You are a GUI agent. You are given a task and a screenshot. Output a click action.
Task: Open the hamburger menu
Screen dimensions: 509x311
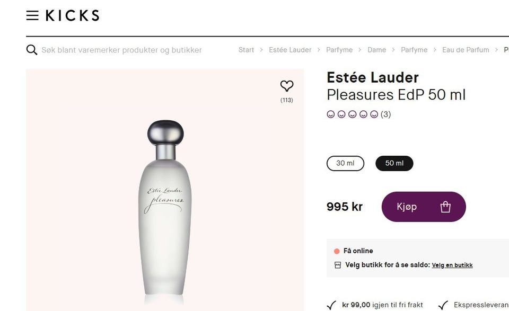click(32, 15)
